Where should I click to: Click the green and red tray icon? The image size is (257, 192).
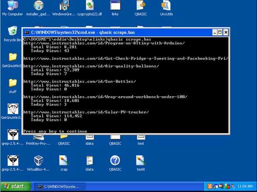click(x=227, y=186)
